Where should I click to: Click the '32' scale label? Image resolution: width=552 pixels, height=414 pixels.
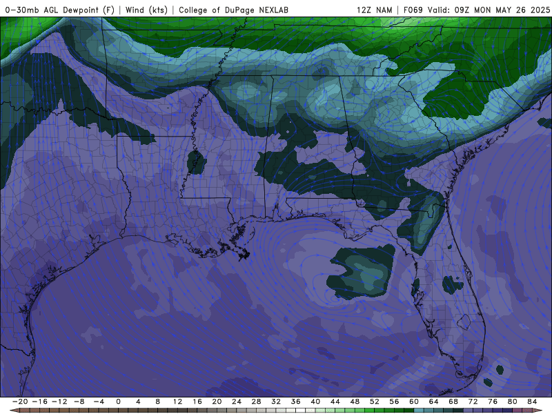(276, 402)
